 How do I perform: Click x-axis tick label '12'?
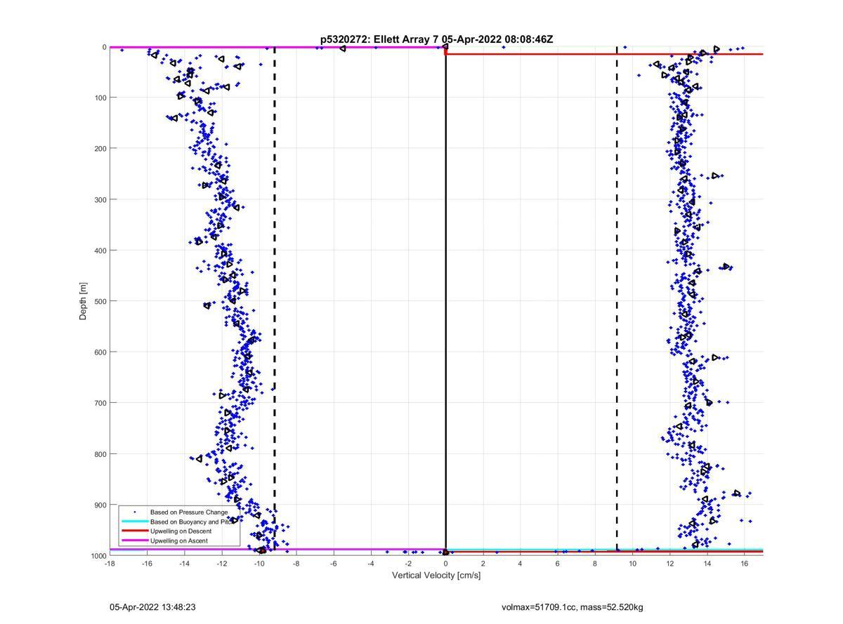(669, 563)
